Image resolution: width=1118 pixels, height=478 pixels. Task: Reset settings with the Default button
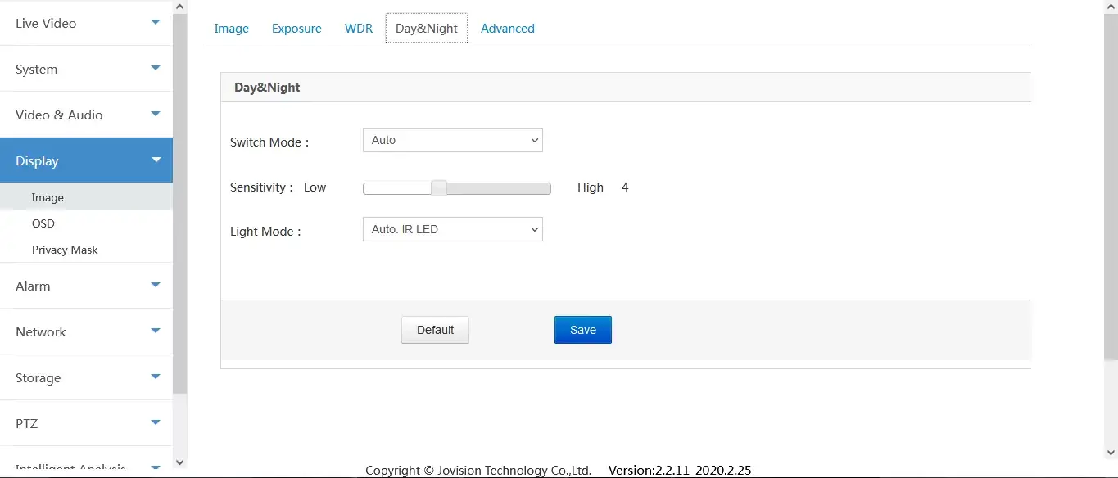[x=435, y=330]
